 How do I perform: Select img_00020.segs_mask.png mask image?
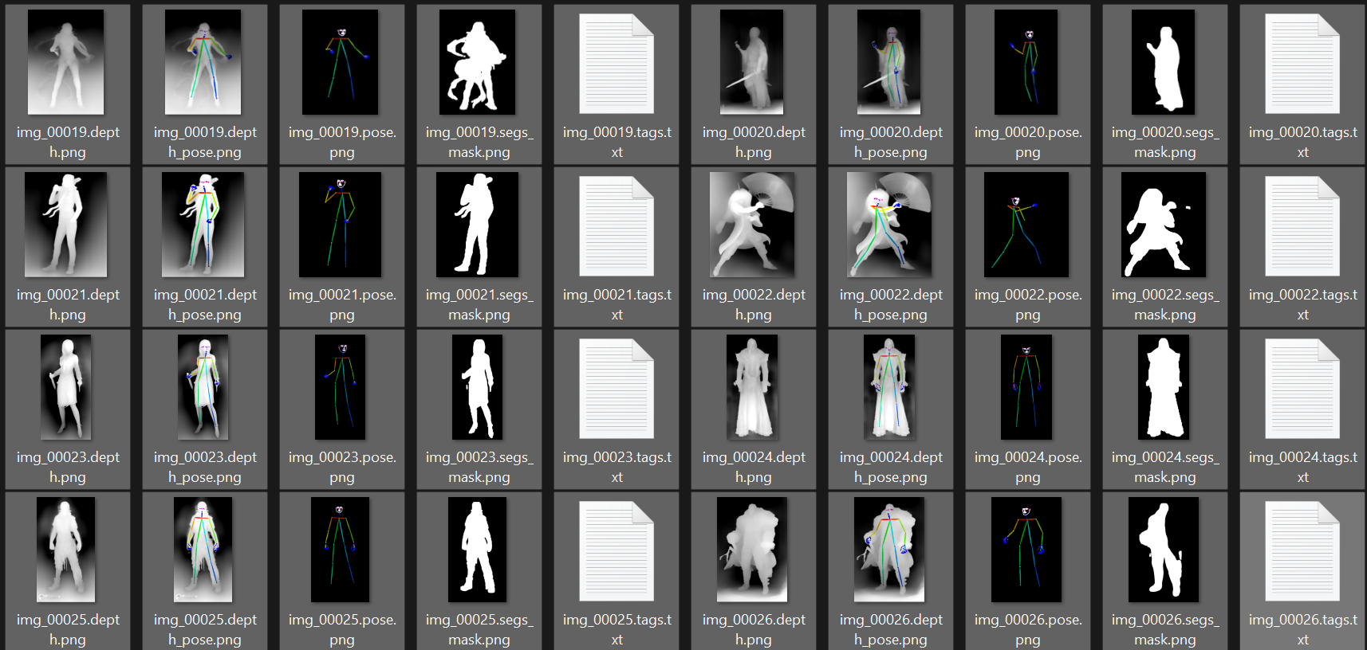tap(1164, 62)
